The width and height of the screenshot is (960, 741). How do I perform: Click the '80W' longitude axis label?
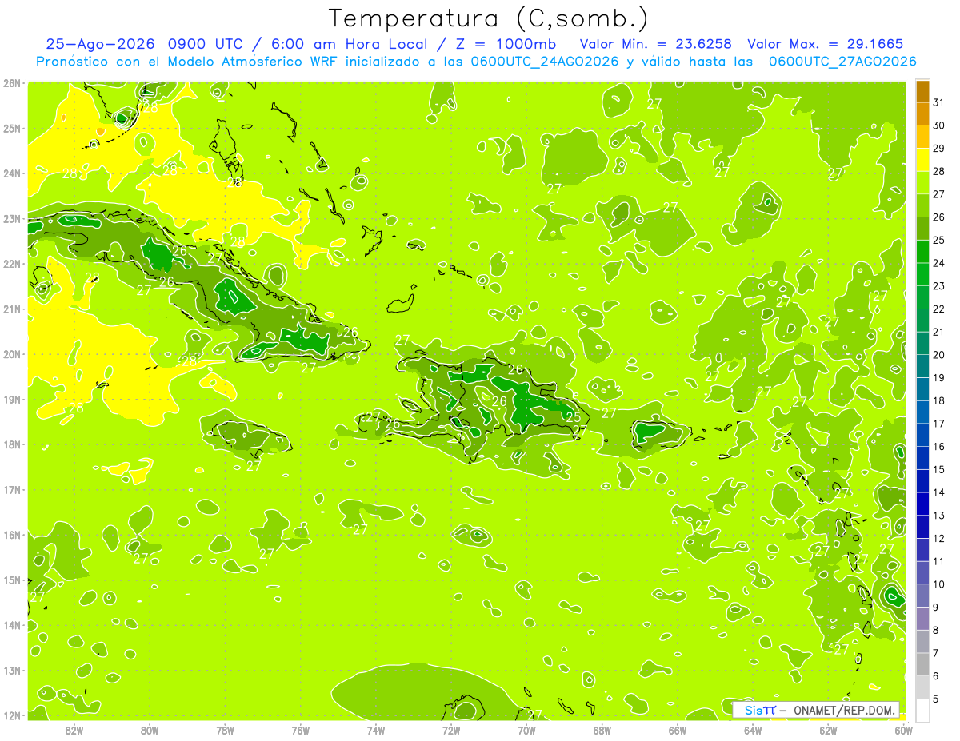point(150,730)
